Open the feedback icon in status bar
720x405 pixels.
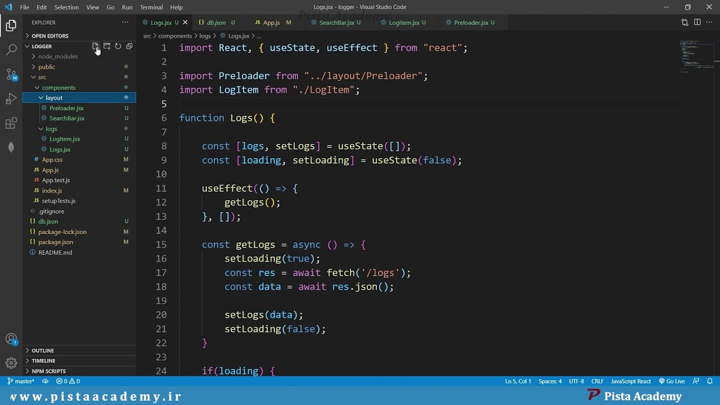click(x=696, y=381)
